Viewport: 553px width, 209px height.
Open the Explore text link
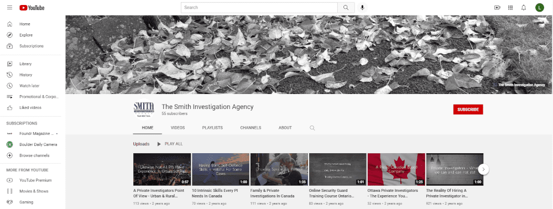pos(26,35)
